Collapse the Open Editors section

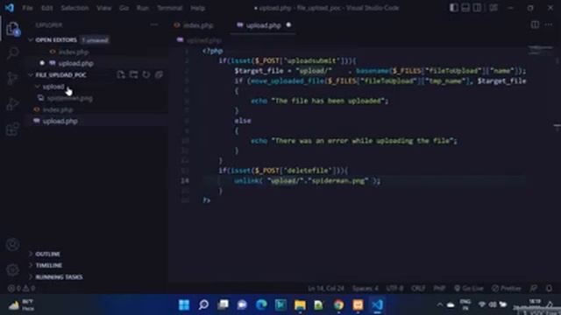pyautogui.click(x=31, y=40)
